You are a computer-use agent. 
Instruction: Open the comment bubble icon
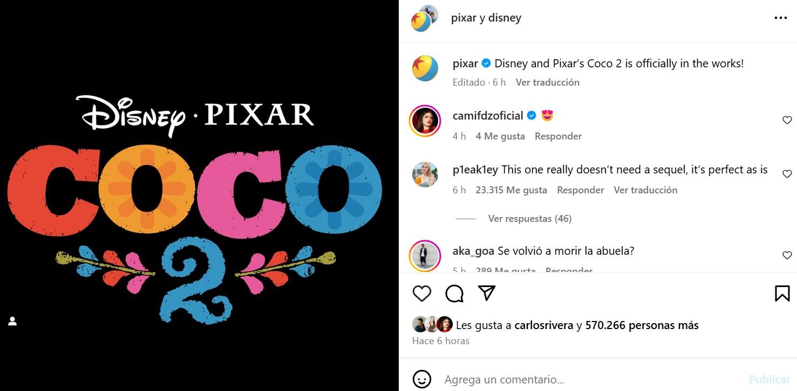[454, 294]
